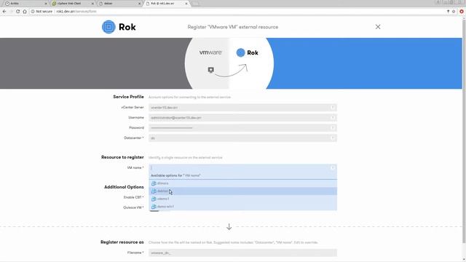The height and width of the screenshot is (262, 466).
Task: Click the Password input field
Action: tap(242, 128)
